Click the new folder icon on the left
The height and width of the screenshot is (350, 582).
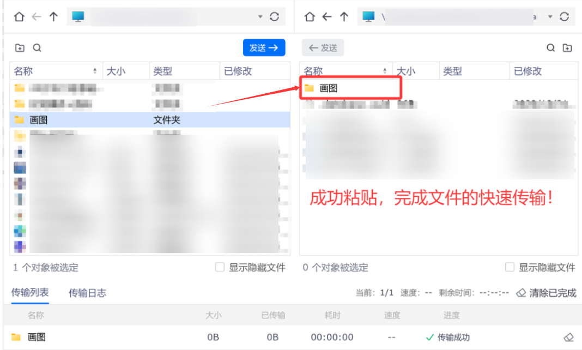click(19, 47)
